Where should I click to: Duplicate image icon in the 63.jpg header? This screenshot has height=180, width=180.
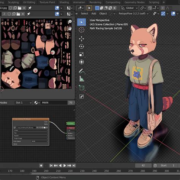coord(15,8)
